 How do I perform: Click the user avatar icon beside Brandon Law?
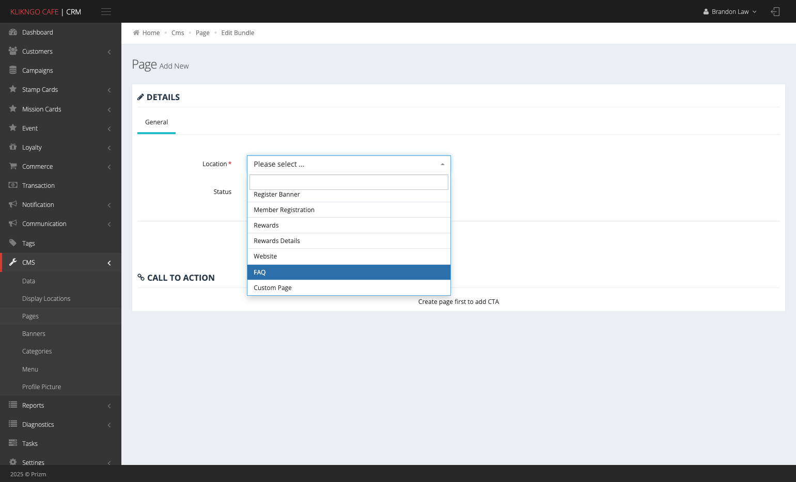[x=706, y=12]
